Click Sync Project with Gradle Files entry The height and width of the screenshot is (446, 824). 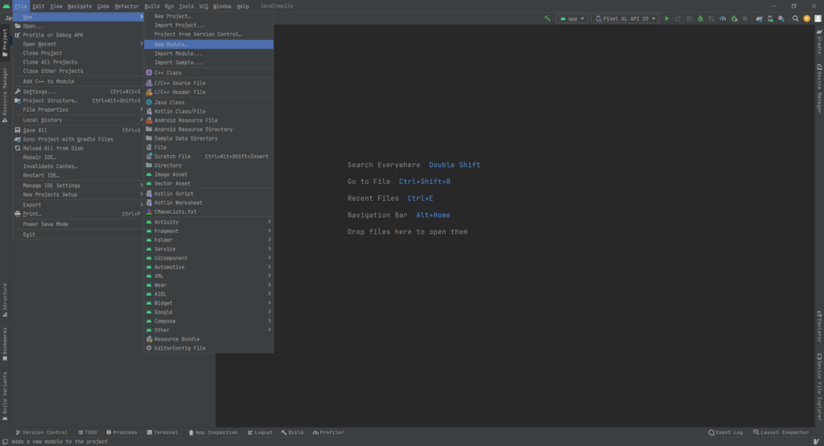click(78, 139)
